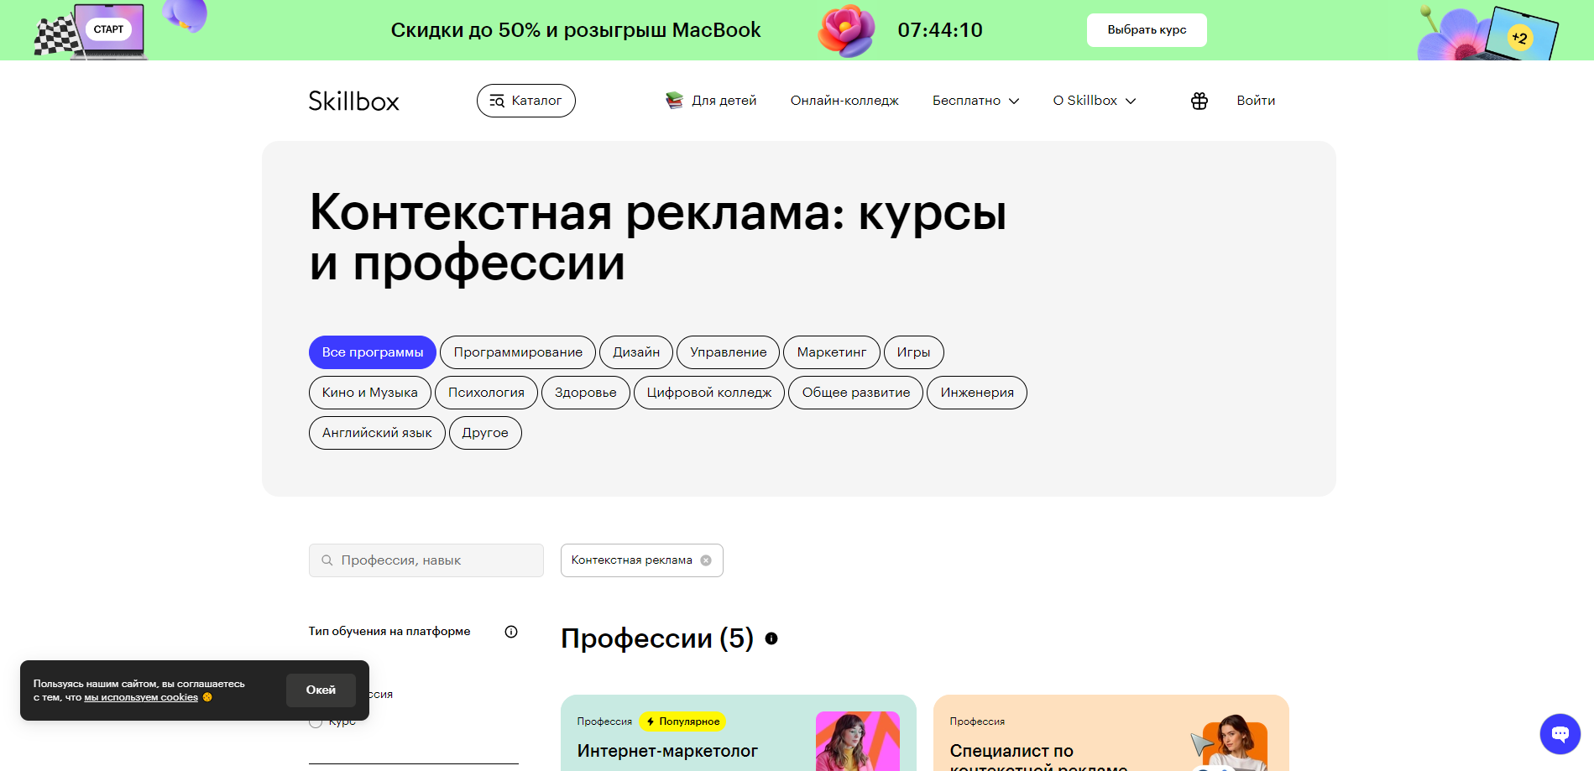Select the Другое category
Viewport: 1594px width, 771px height.
[485, 433]
